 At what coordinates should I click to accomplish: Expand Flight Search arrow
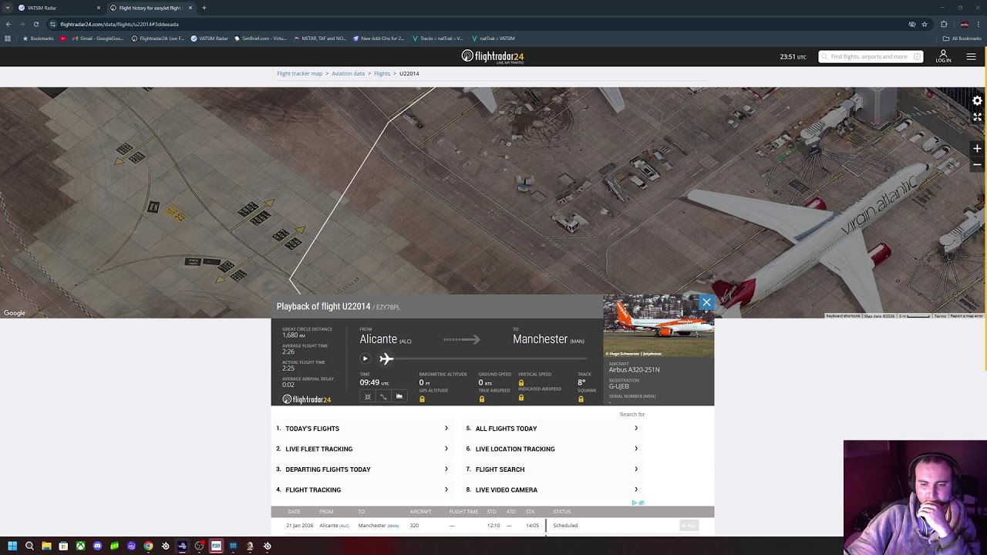pos(636,469)
